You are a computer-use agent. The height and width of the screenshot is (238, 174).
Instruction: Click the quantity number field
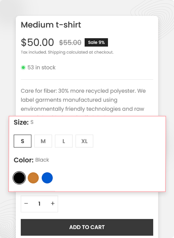pos(39,203)
